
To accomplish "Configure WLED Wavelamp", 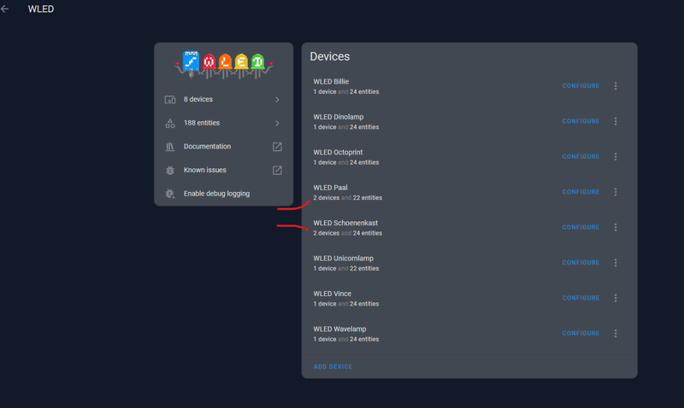I will [x=581, y=333].
